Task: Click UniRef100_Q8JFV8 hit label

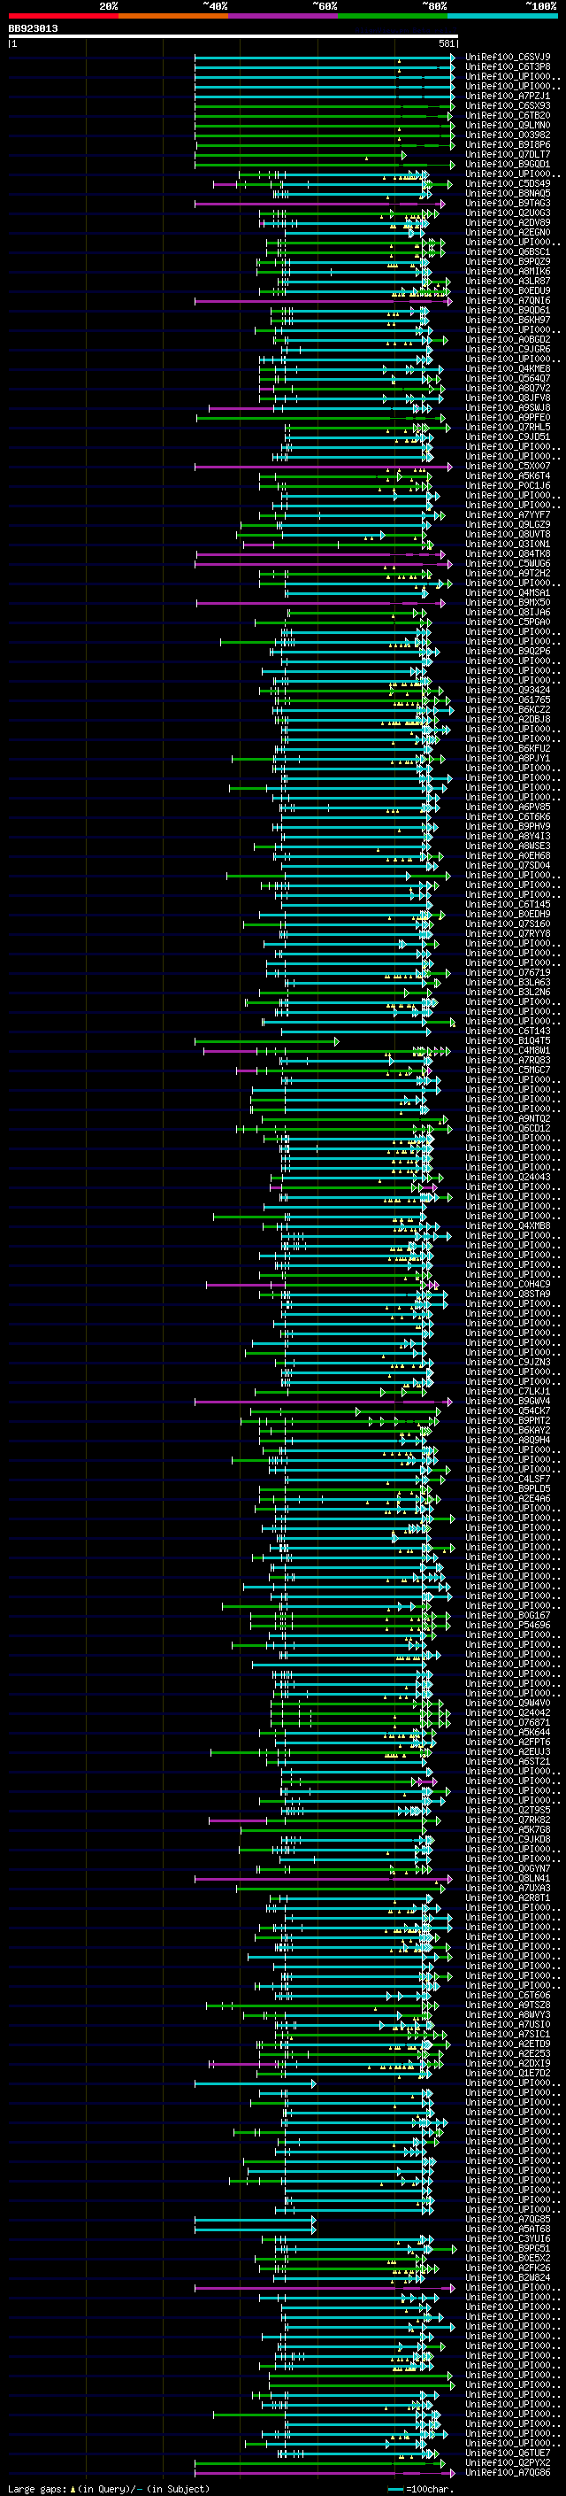Action: 508,398
